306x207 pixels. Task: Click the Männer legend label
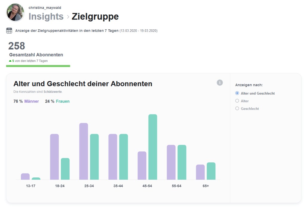coord(31,101)
